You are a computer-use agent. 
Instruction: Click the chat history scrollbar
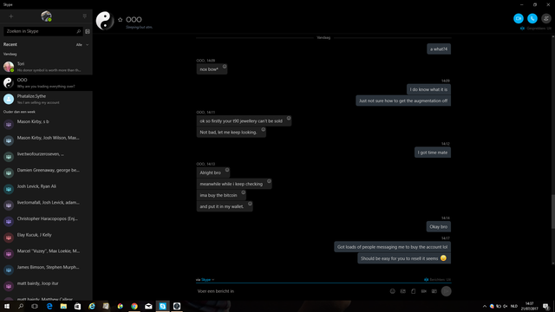(x=553, y=211)
